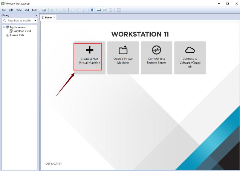Select Shared VMs in library
This screenshot has height=171, width=240.
pyautogui.click(x=17, y=35)
